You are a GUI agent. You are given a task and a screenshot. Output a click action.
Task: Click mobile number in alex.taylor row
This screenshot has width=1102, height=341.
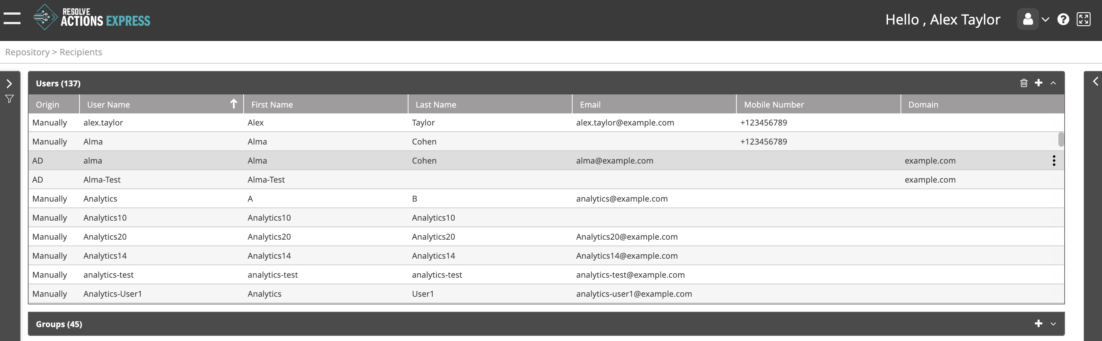click(763, 123)
